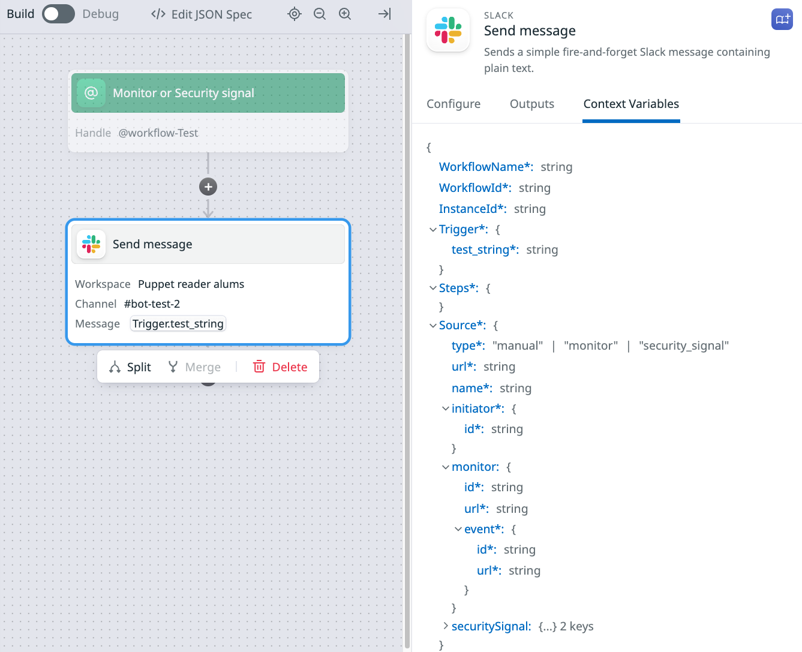Screen dimensions: 802x652
Task: Split the workflow branch
Action: 130,367
